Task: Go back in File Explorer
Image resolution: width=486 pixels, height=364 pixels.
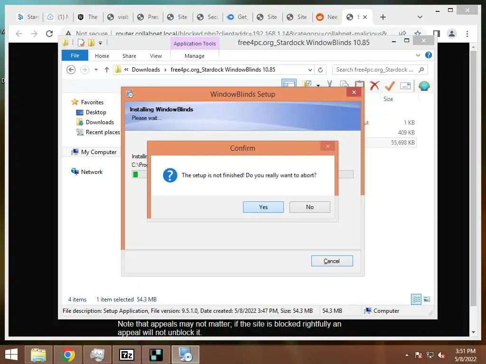Action: click(x=71, y=70)
